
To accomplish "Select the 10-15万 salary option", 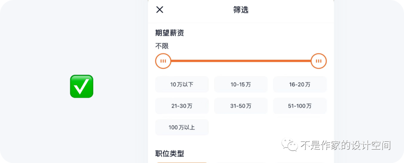I will (241, 84).
